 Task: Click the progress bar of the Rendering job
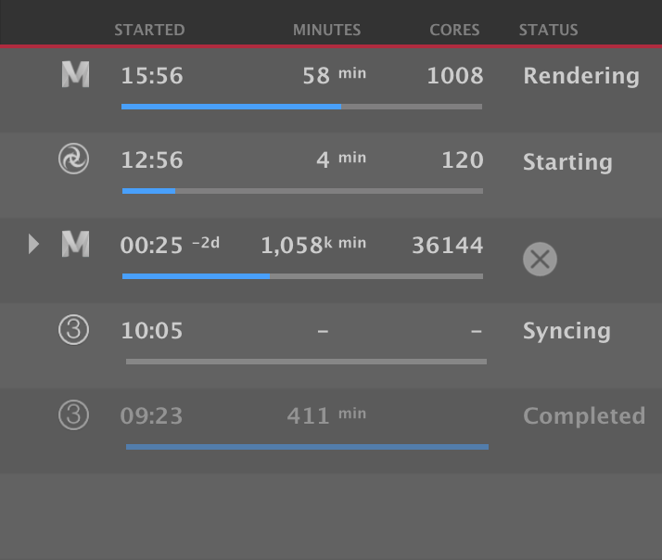(301, 107)
